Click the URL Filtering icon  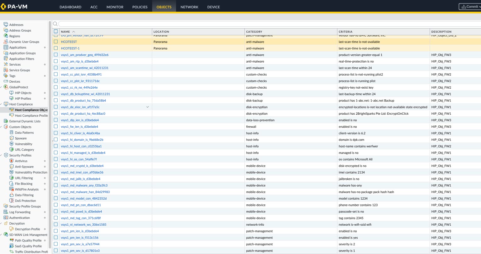tap(12, 178)
